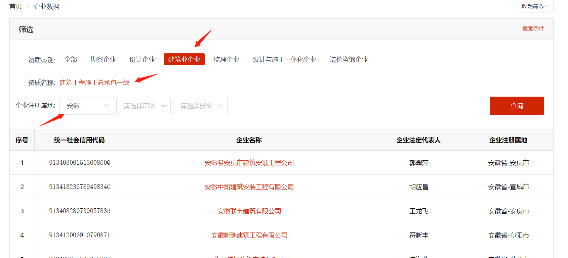568x258 pixels.
Task: Click the 首页 breadcrumb link
Action: pos(15,7)
